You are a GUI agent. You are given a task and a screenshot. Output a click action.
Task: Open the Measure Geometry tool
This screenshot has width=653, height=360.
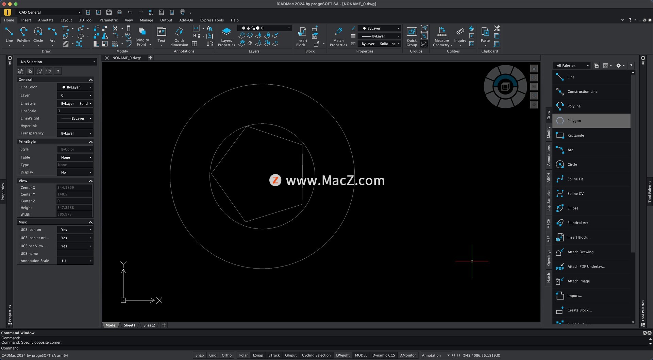(x=442, y=37)
